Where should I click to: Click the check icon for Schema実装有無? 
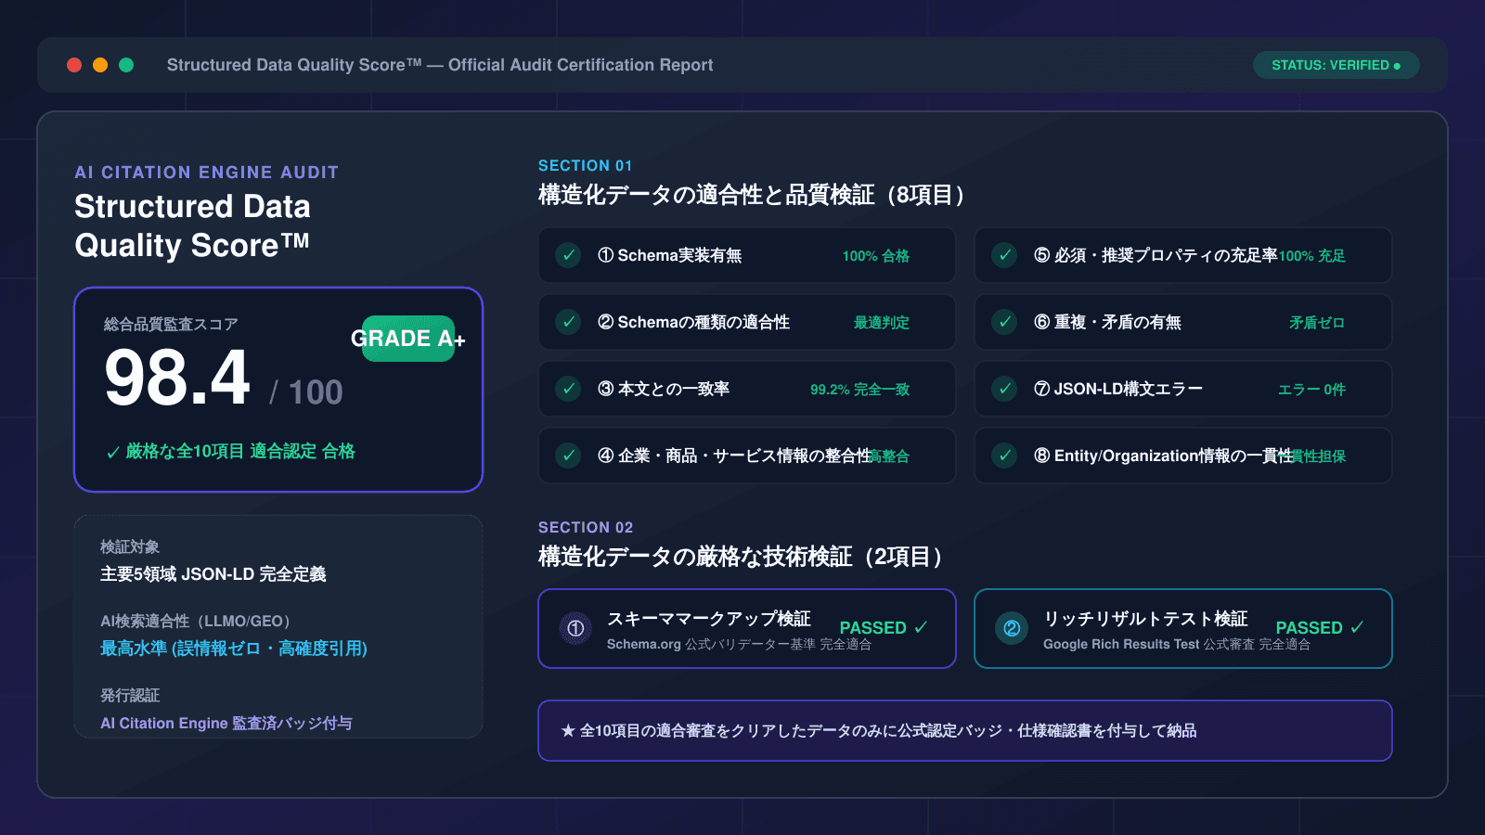point(568,255)
